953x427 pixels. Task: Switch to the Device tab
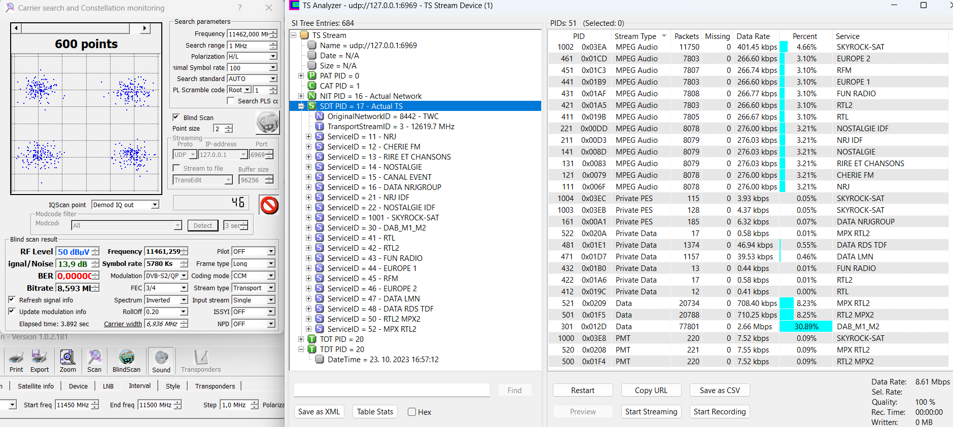coord(78,386)
